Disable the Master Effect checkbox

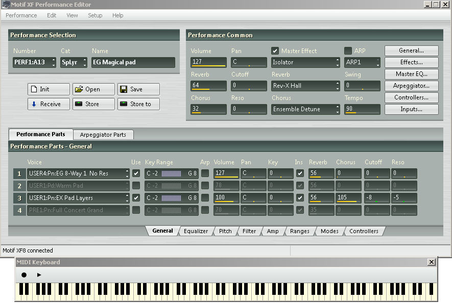point(275,51)
